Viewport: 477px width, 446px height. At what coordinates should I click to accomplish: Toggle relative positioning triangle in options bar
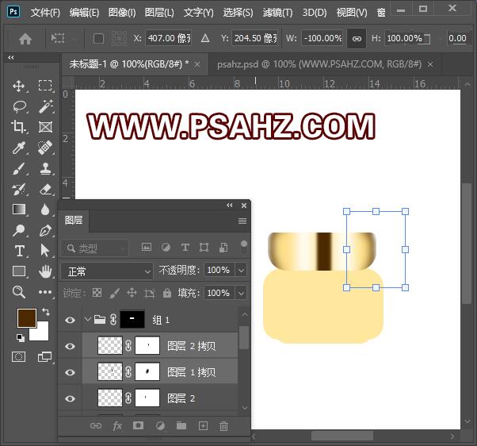click(x=205, y=38)
